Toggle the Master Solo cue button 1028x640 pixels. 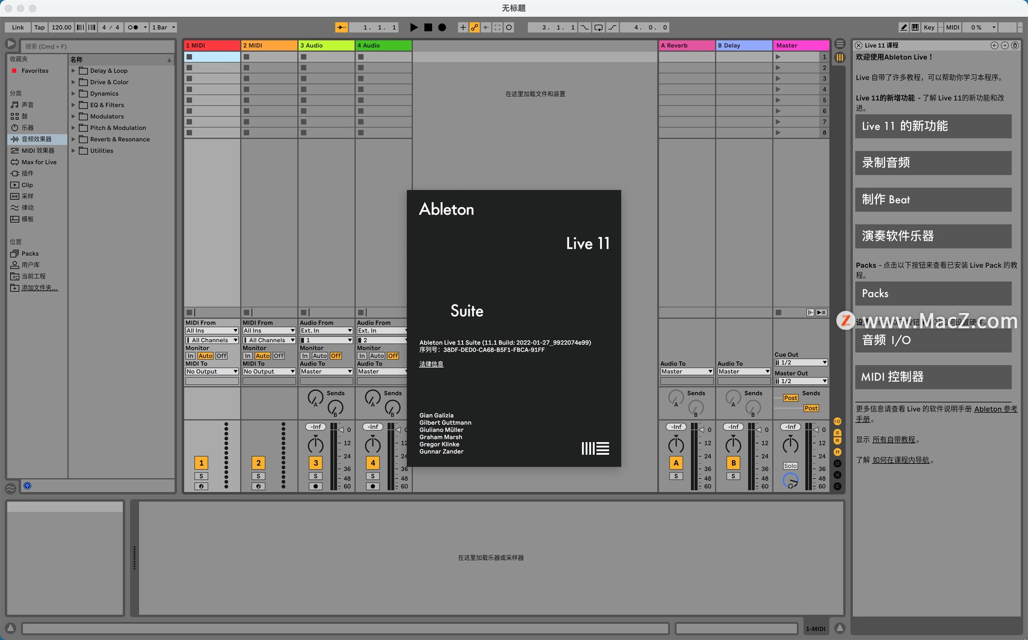click(790, 466)
